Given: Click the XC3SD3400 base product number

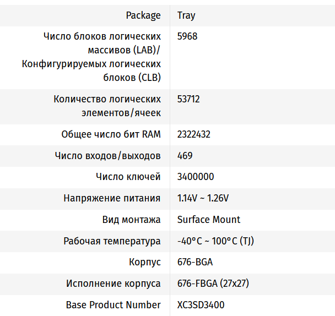Looking at the screenshot, I should (x=201, y=305).
